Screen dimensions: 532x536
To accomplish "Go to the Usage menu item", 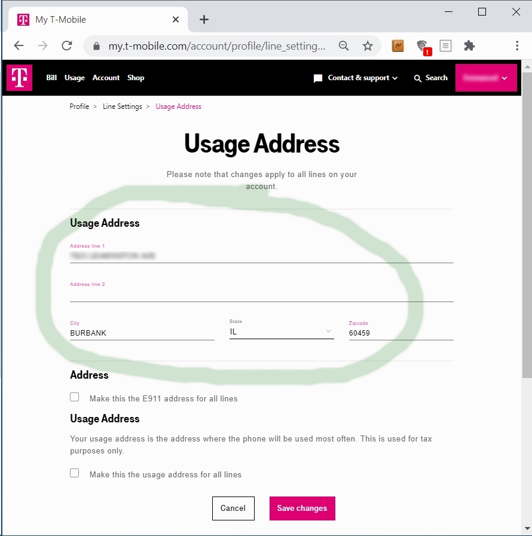I will pos(75,78).
